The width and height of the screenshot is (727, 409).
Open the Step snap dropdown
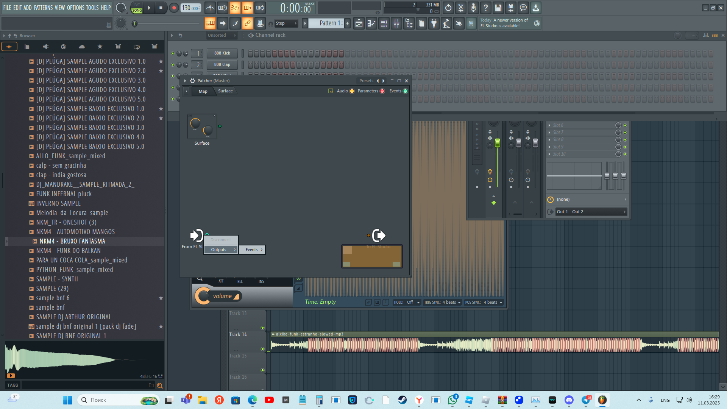(286, 23)
